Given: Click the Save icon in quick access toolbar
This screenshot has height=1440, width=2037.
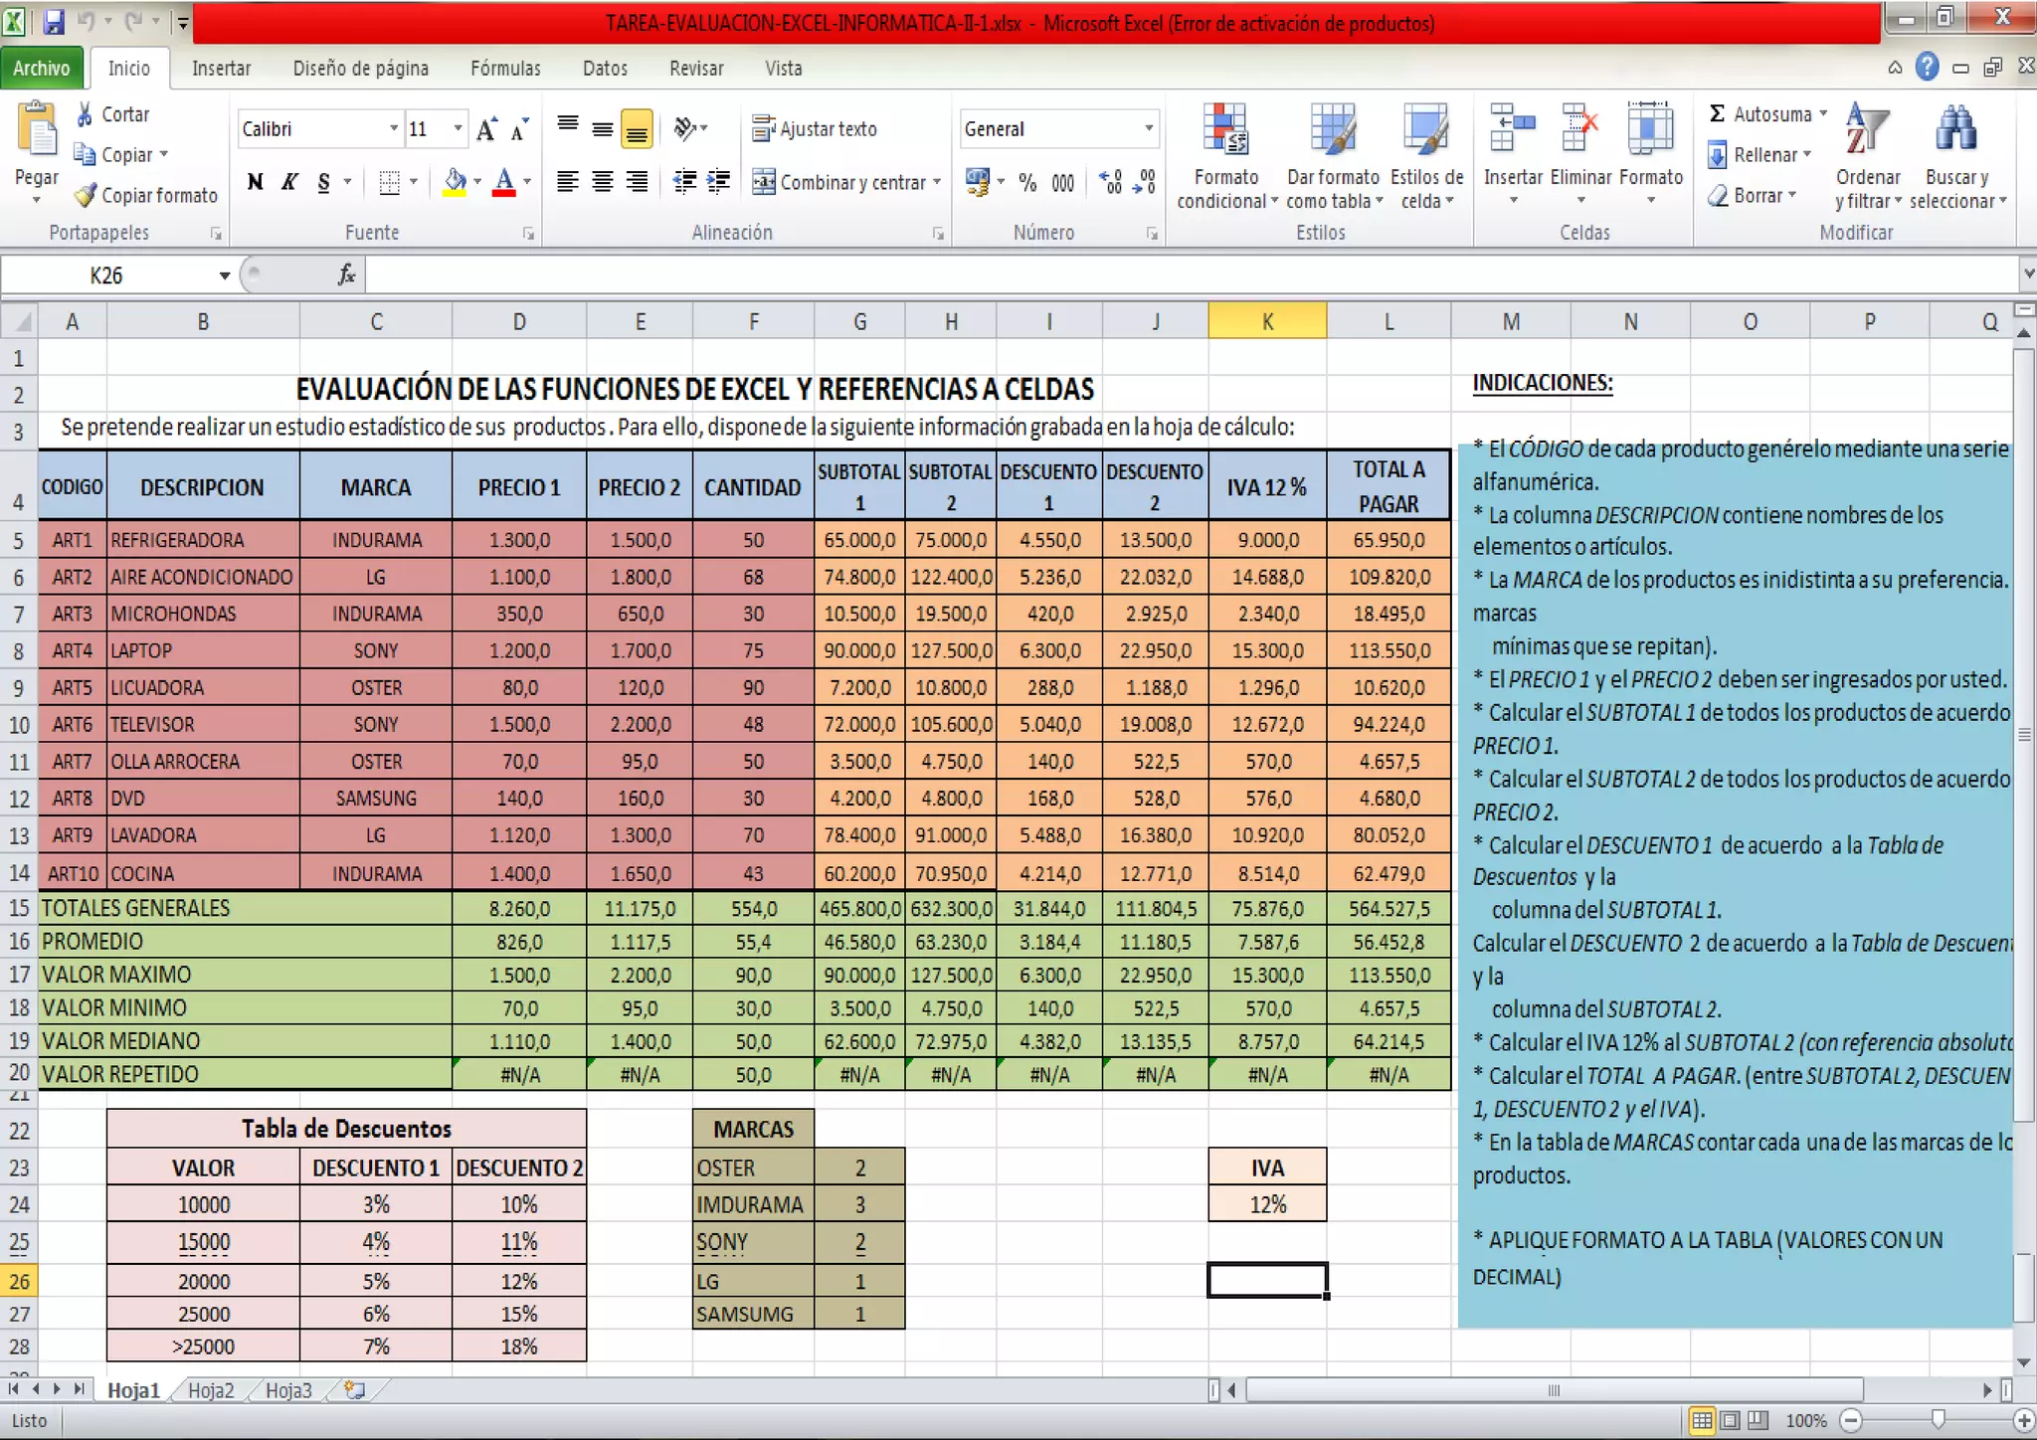Looking at the screenshot, I should [53, 21].
